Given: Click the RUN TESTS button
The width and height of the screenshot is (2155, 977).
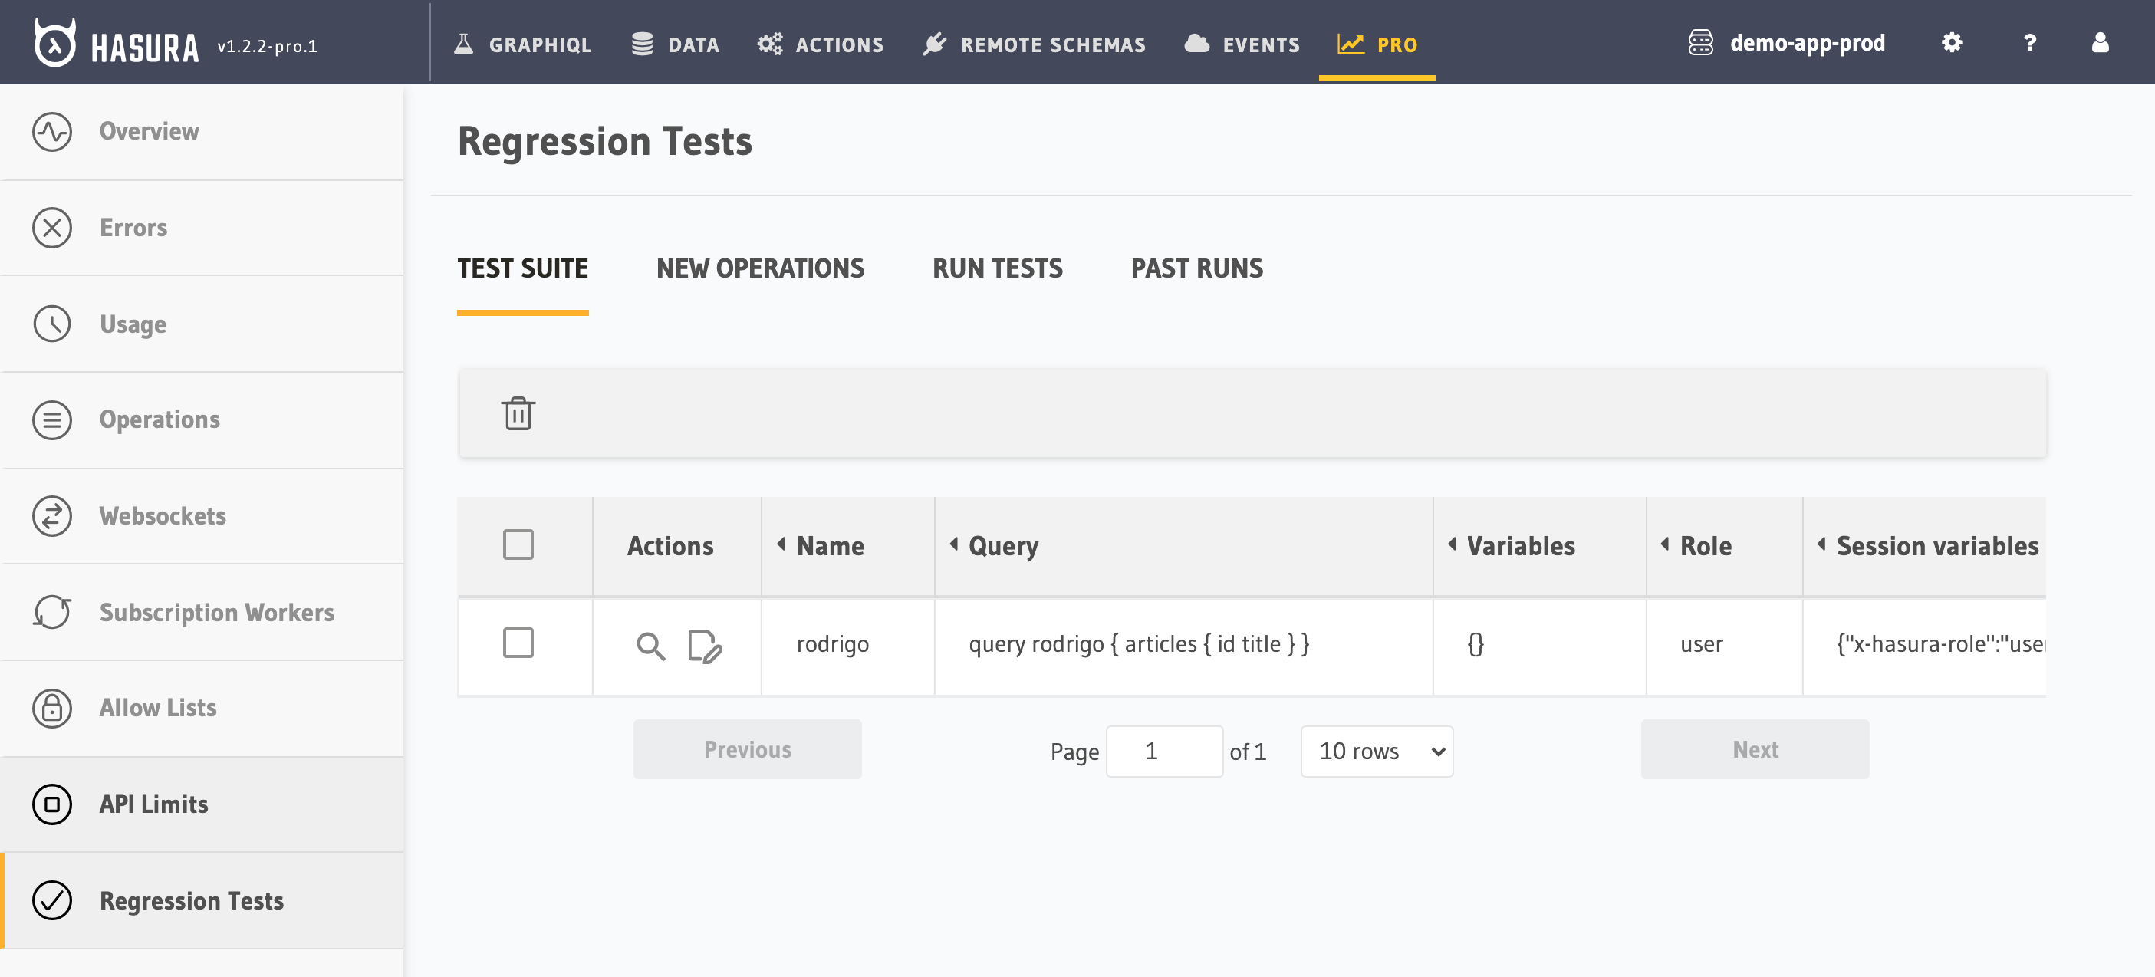Looking at the screenshot, I should [998, 268].
